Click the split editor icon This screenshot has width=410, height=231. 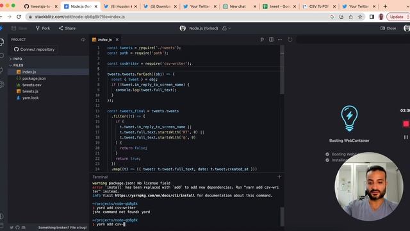click(271, 40)
